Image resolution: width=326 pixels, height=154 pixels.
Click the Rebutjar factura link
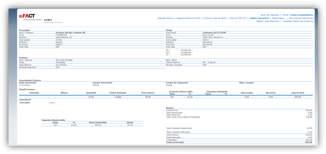pyautogui.click(x=165, y=18)
